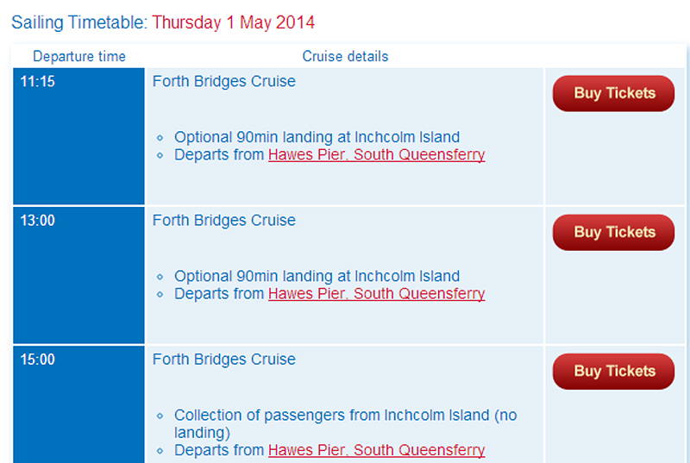Buy tickets for the 15:00 departure
Screen dimensions: 690x463
click(x=613, y=371)
